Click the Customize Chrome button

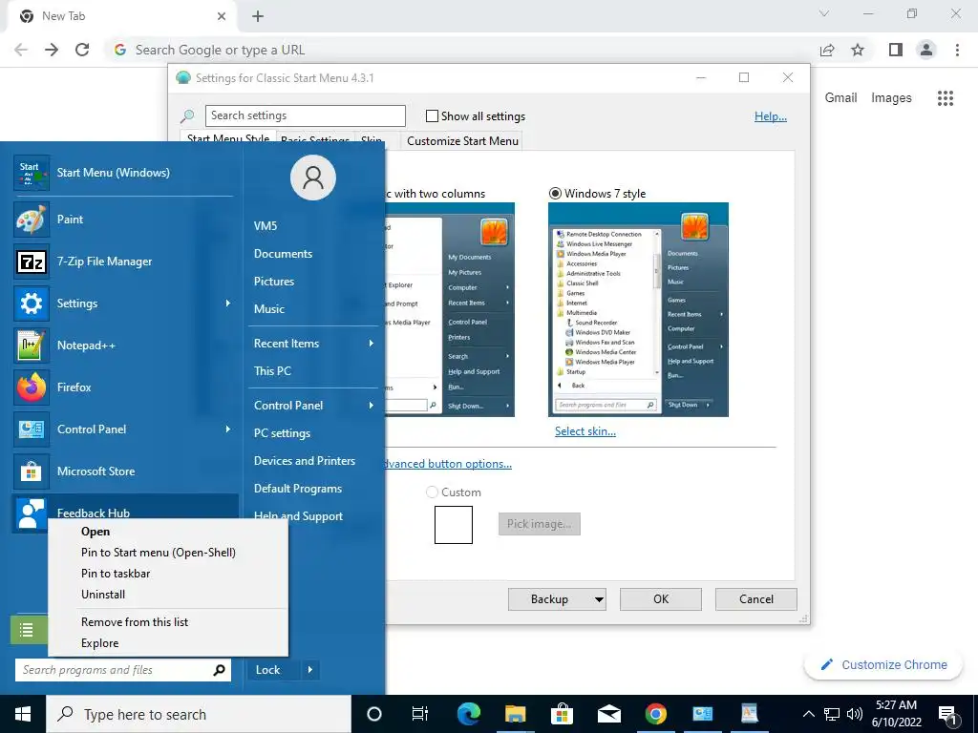click(883, 665)
